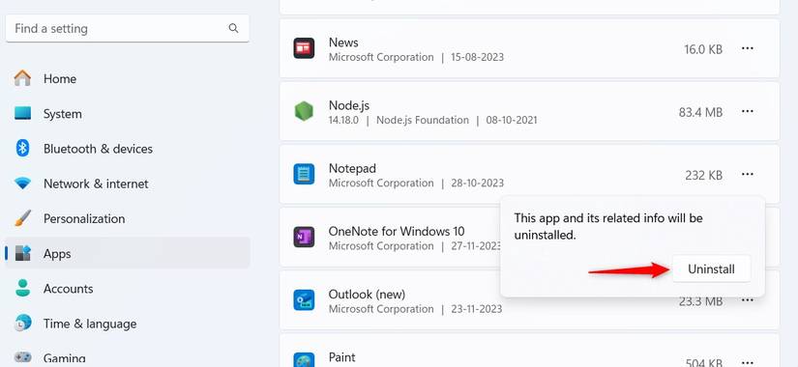Click the Notepad app icon
Viewport: 798px width, 367px height.
coord(304,175)
